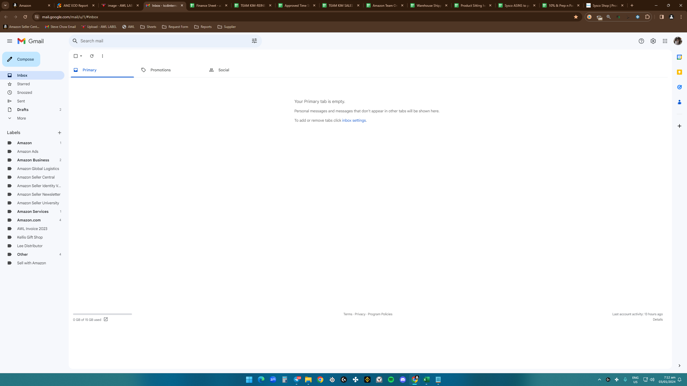Open the tab search dropdown arrow
The width and height of the screenshot is (687, 386).
coord(5,5)
